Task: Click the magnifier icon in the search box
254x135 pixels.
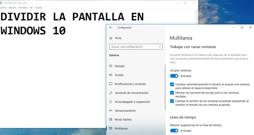Action: click(x=160, y=47)
